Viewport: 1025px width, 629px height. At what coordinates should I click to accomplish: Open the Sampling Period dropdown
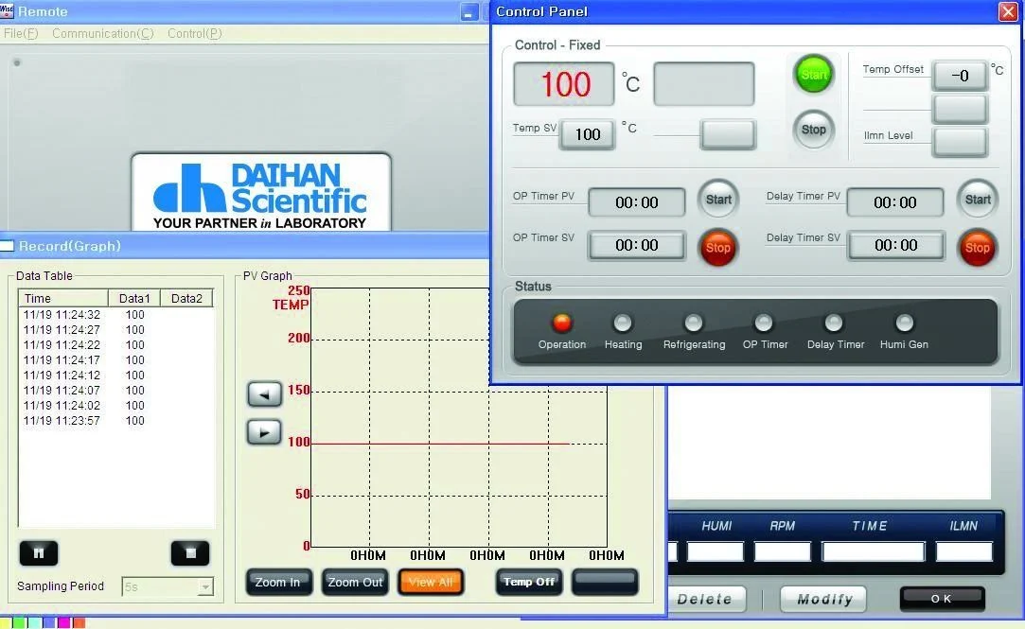[x=205, y=586]
